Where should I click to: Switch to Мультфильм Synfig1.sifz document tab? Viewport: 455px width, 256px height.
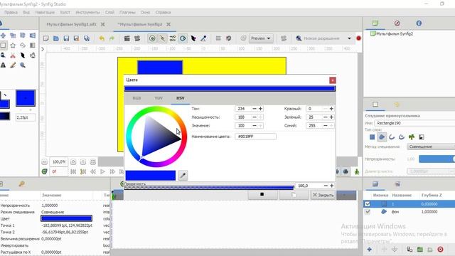(x=71, y=24)
